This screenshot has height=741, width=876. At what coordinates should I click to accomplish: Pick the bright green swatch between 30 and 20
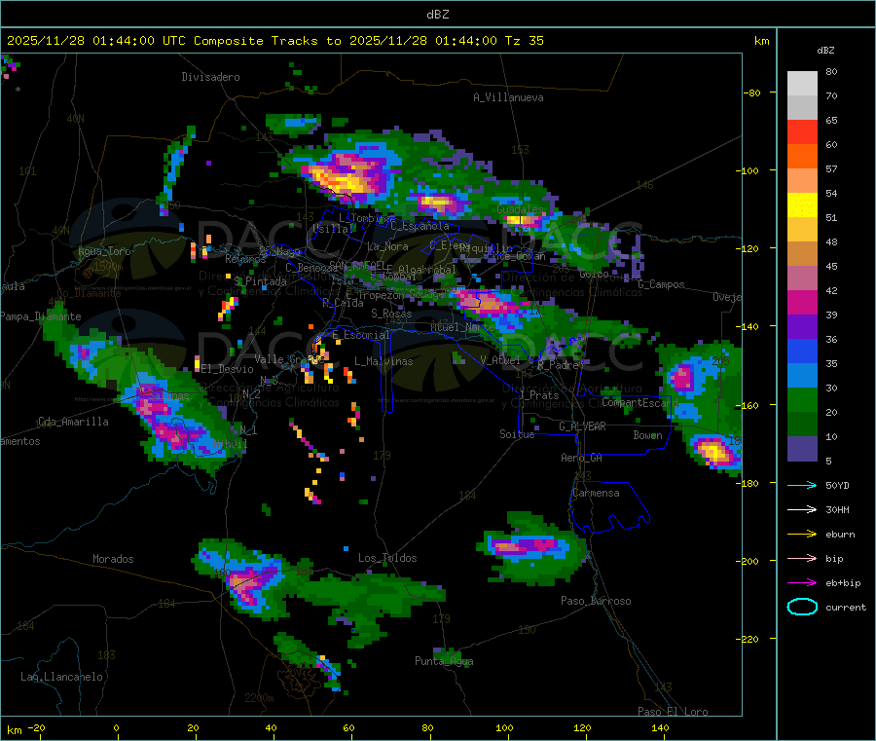[x=802, y=399]
